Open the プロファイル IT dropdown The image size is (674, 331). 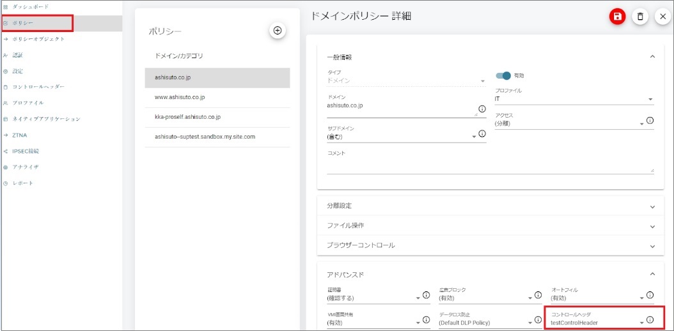click(574, 99)
